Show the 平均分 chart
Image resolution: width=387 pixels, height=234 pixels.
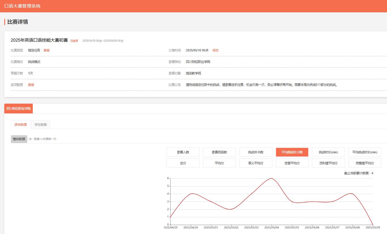(x=219, y=163)
